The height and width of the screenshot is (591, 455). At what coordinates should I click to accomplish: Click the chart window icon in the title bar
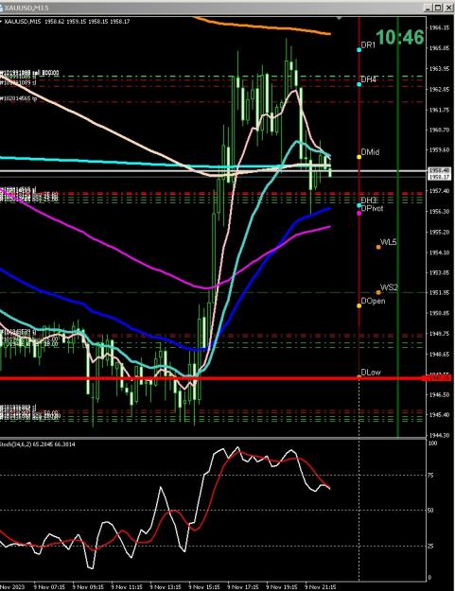point(2,8)
